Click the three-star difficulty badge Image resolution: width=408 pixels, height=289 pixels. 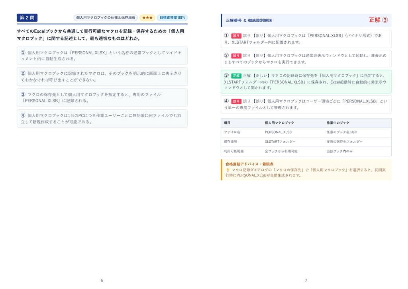[x=147, y=17]
